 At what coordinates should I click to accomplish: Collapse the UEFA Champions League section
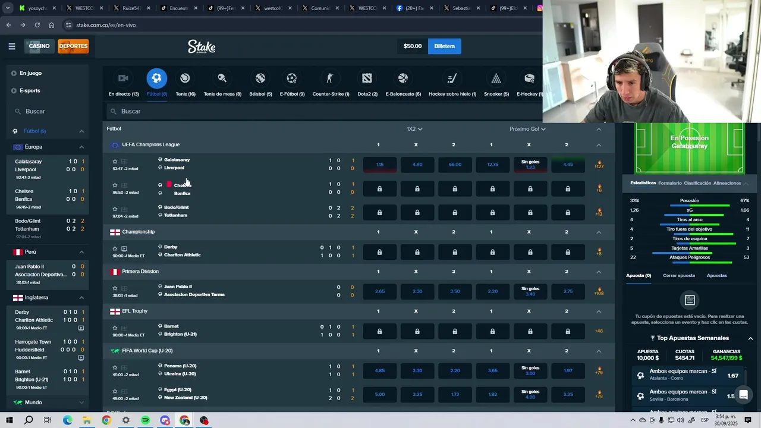tap(599, 145)
